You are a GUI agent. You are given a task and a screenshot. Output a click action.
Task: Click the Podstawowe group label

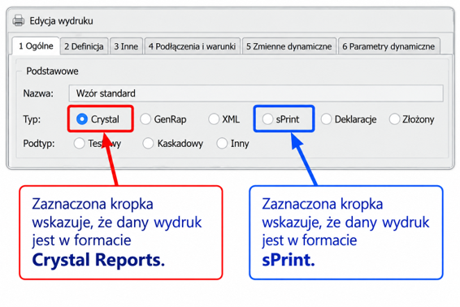(x=52, y=71)
